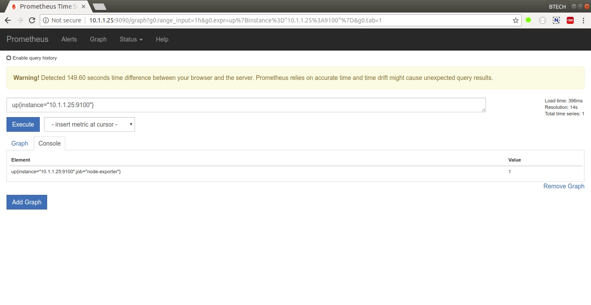Open the grey circular extension icon
The image size is (591, 305).
pyautogui.click(x=543, y=20)
